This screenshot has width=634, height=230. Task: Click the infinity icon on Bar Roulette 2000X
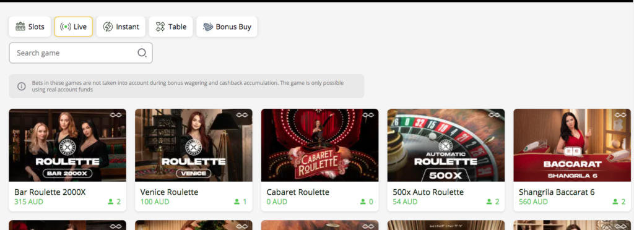(x=116, y=115)
